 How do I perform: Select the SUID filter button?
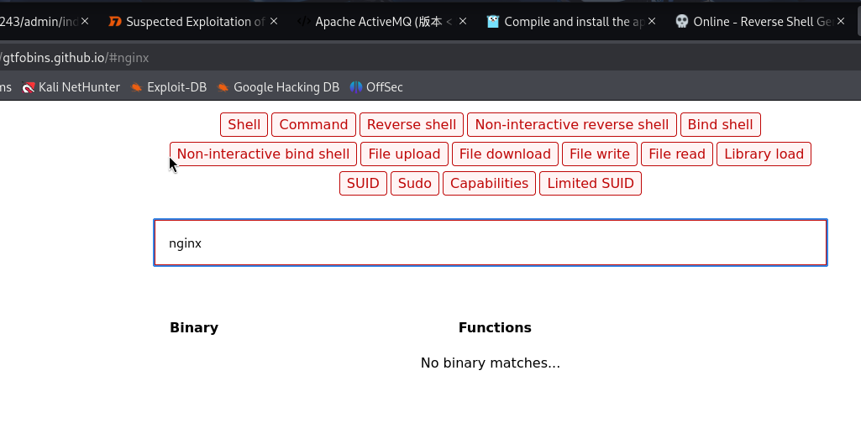click(363, 184)
